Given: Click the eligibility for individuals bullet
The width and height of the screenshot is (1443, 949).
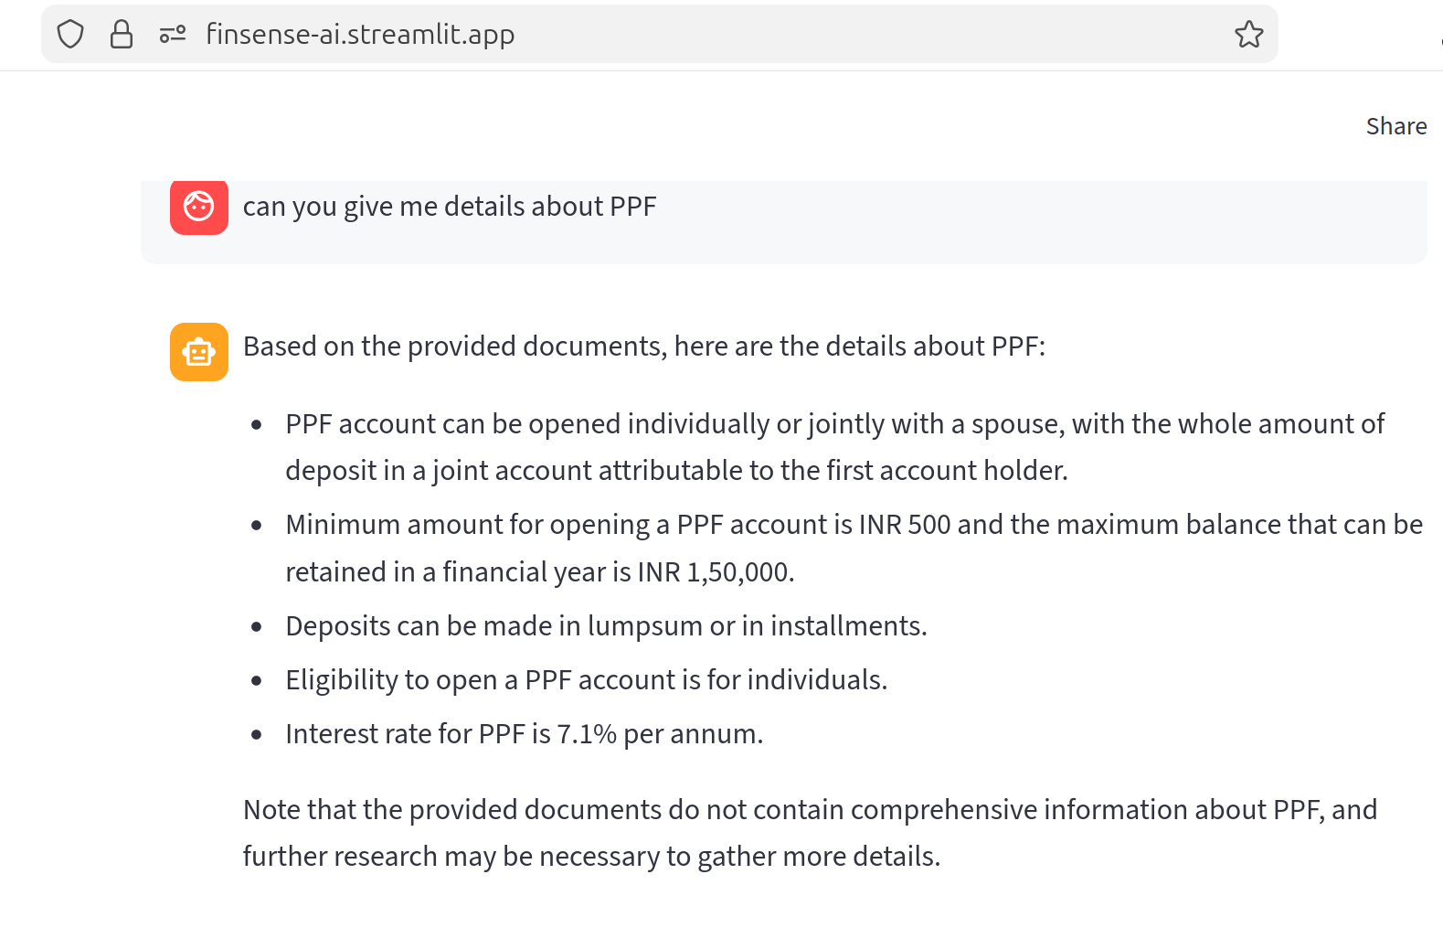Looking at the screenshot, I should (586, 680).
